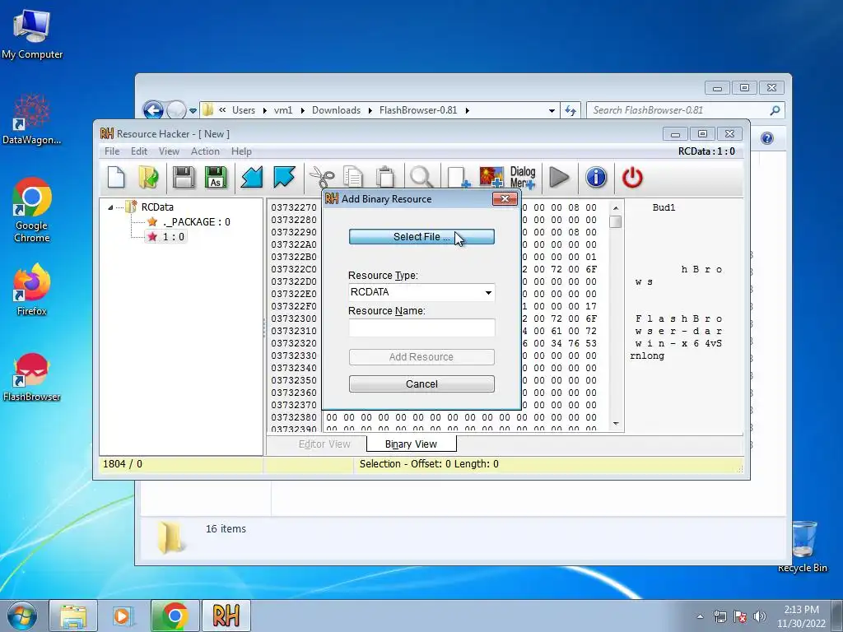Expand the arrow after Downloads in address bar

click(370, 111)
